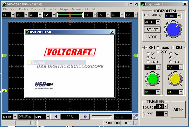Select GND coupling for CH2
Screen dimensions: 189x127
[x=171, y=62]
